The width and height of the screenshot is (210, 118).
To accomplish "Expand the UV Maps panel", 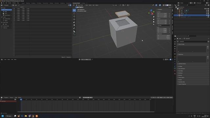I will pos(180,66).
